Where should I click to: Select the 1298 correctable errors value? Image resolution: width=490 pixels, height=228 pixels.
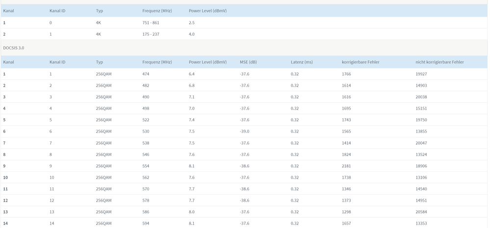(346, 212)
